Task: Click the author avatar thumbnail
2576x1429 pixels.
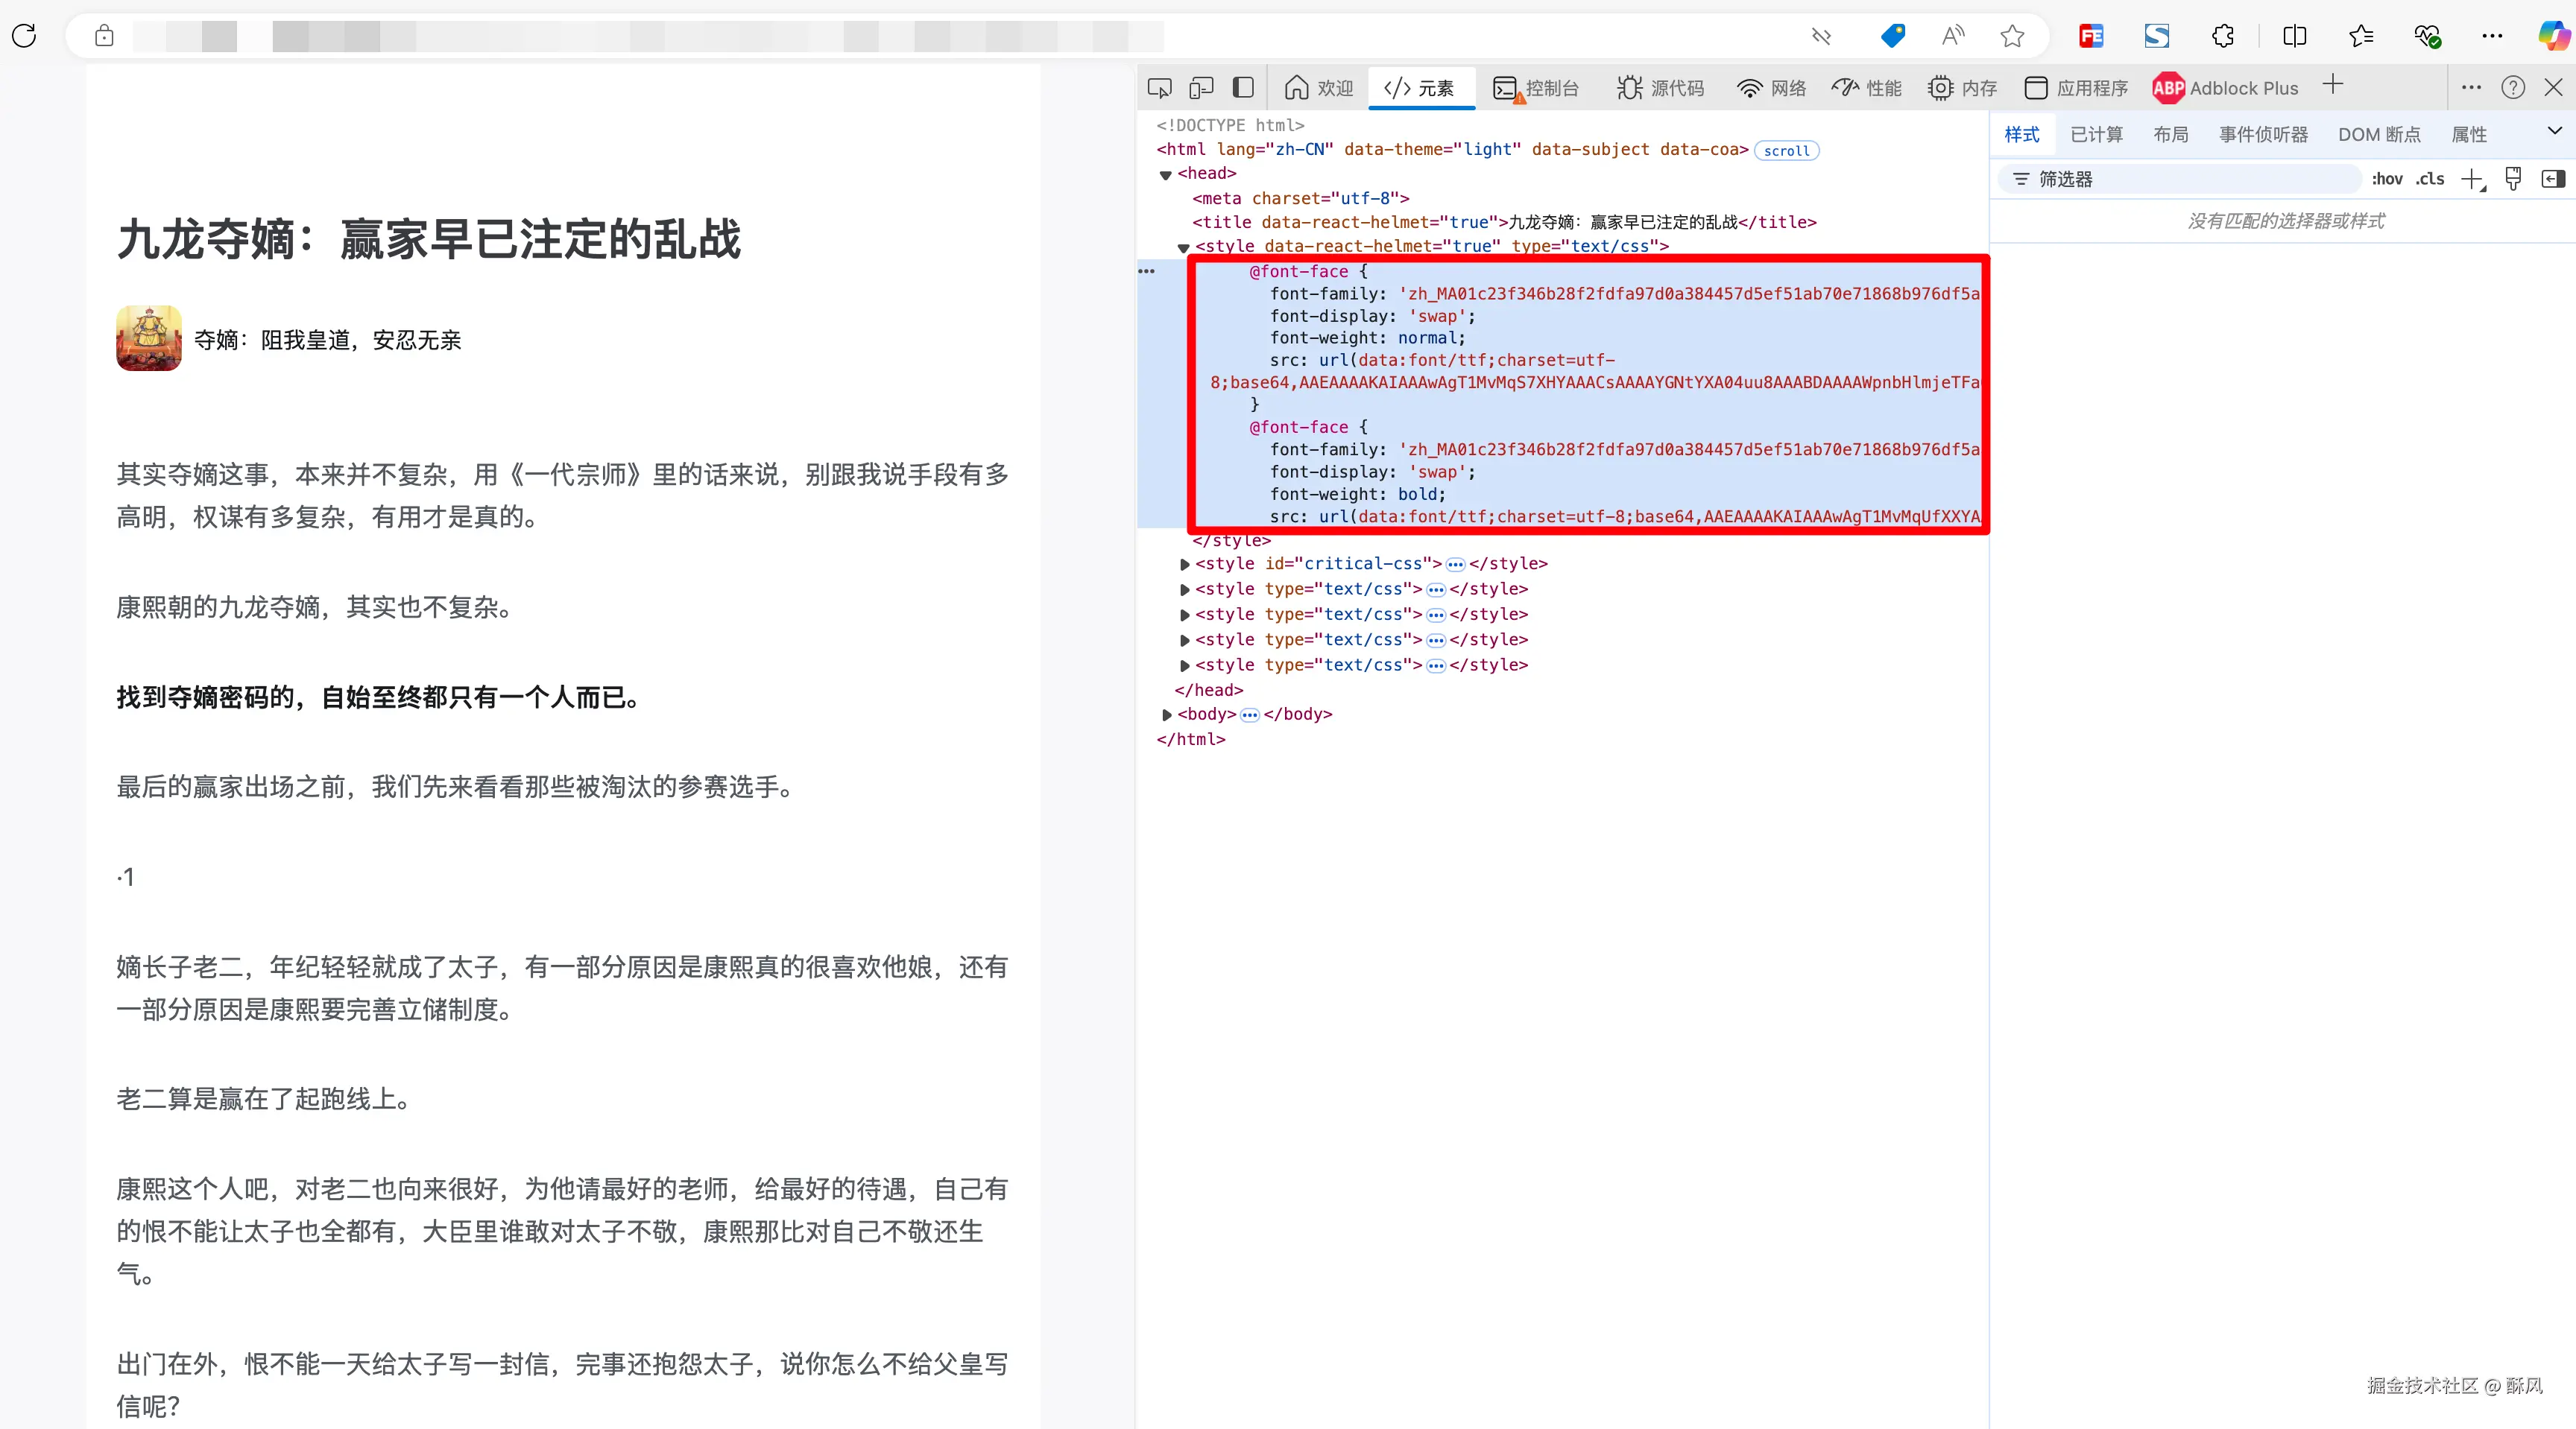Action: (x=149, y=339)
